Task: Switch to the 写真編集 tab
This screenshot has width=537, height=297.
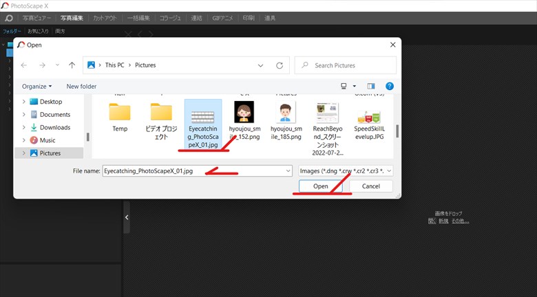Action: tap(72, 18)
